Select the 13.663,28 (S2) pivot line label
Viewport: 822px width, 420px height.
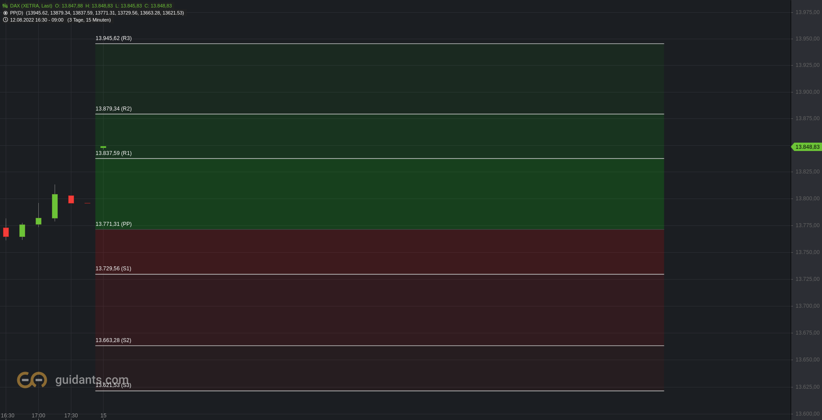pos(113,340)
